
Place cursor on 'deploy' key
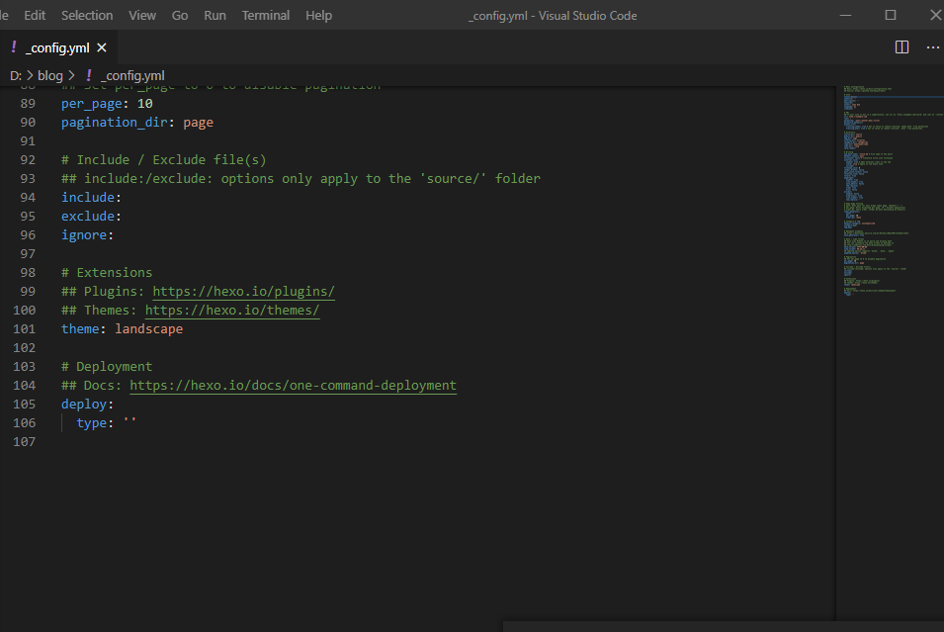(84, 405)
